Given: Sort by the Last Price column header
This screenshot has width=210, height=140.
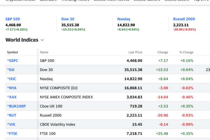Looking at the screenshot, I should coord(135,52).
